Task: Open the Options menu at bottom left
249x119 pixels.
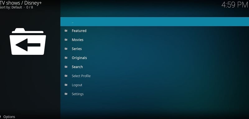Action: click(9, 117)
